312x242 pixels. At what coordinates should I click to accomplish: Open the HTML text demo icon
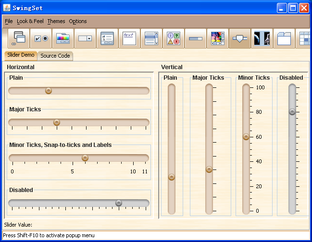[x=129, y=38]
